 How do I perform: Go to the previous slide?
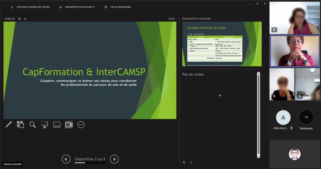pyautogui.click(x=66, y=159)
